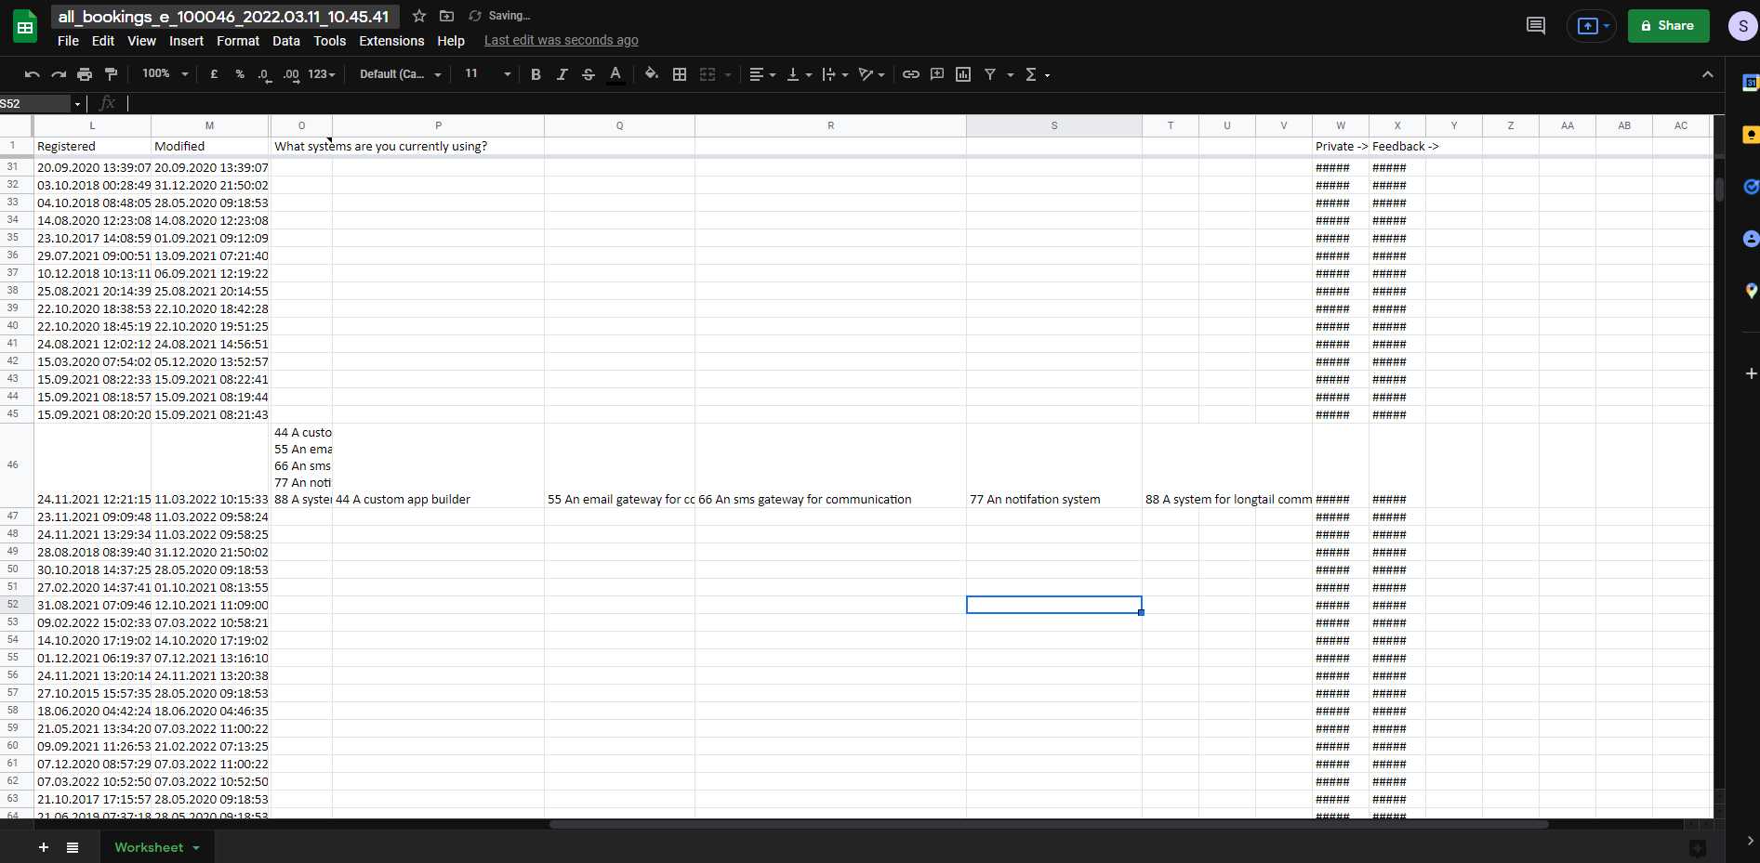Open the Edit menu

coord(103,41)
